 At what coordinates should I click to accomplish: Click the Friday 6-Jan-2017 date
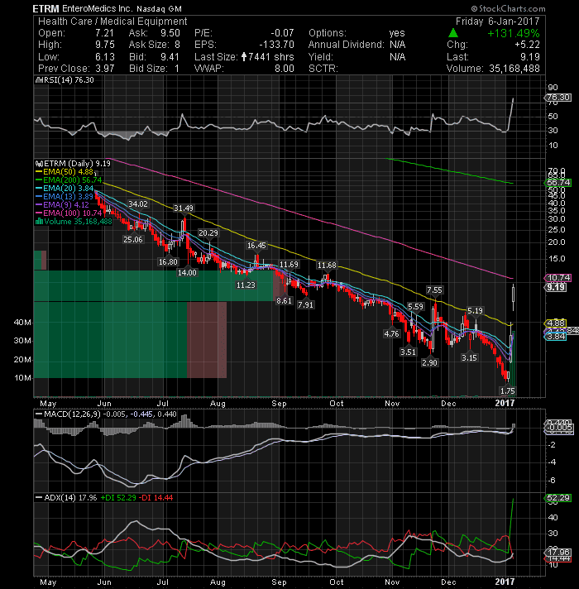click(497, 22)
